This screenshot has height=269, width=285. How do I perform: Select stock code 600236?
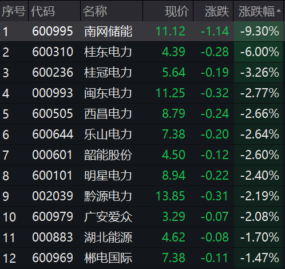(53, 72)
